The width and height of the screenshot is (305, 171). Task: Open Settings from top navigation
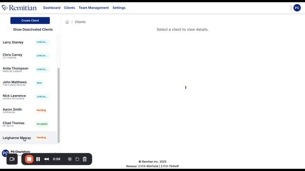point(119,8)
